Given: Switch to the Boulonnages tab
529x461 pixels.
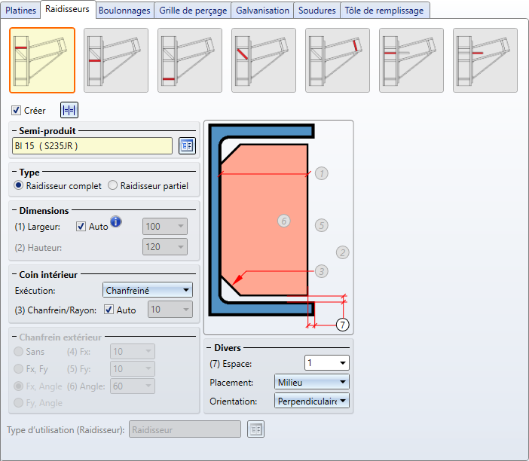Looking at the screenshot, I should click(x=124, y=10).
